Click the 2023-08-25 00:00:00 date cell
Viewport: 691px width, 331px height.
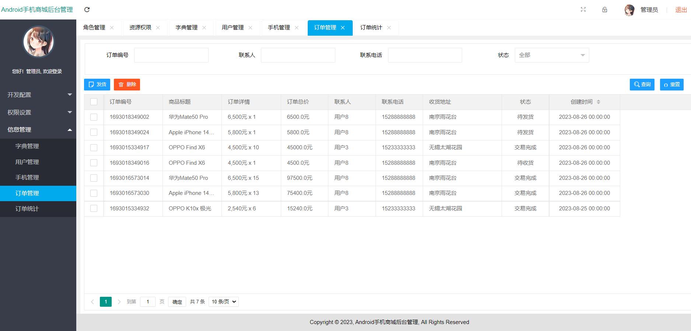(x=584, y=209)
